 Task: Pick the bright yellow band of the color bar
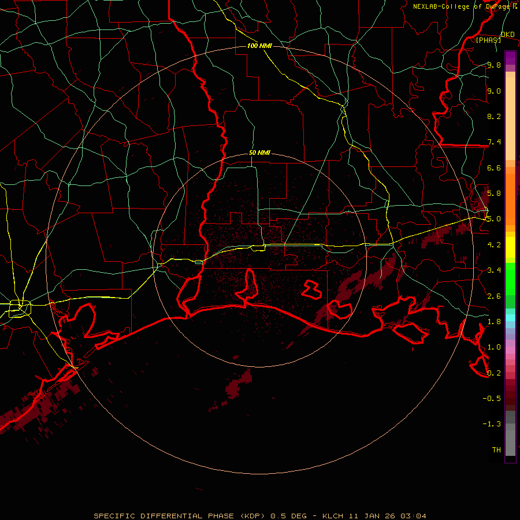510,247
